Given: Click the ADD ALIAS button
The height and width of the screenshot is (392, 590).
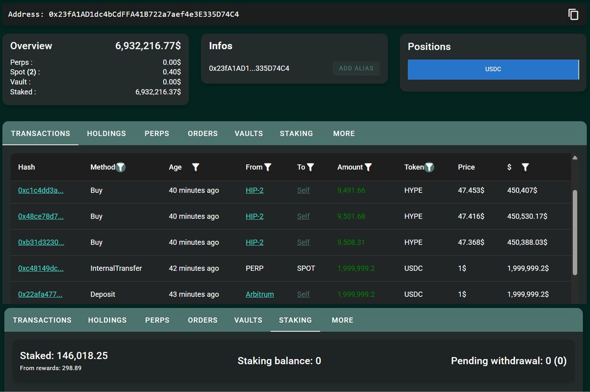Looking at the screenshot, I should (x=356, y=68).
